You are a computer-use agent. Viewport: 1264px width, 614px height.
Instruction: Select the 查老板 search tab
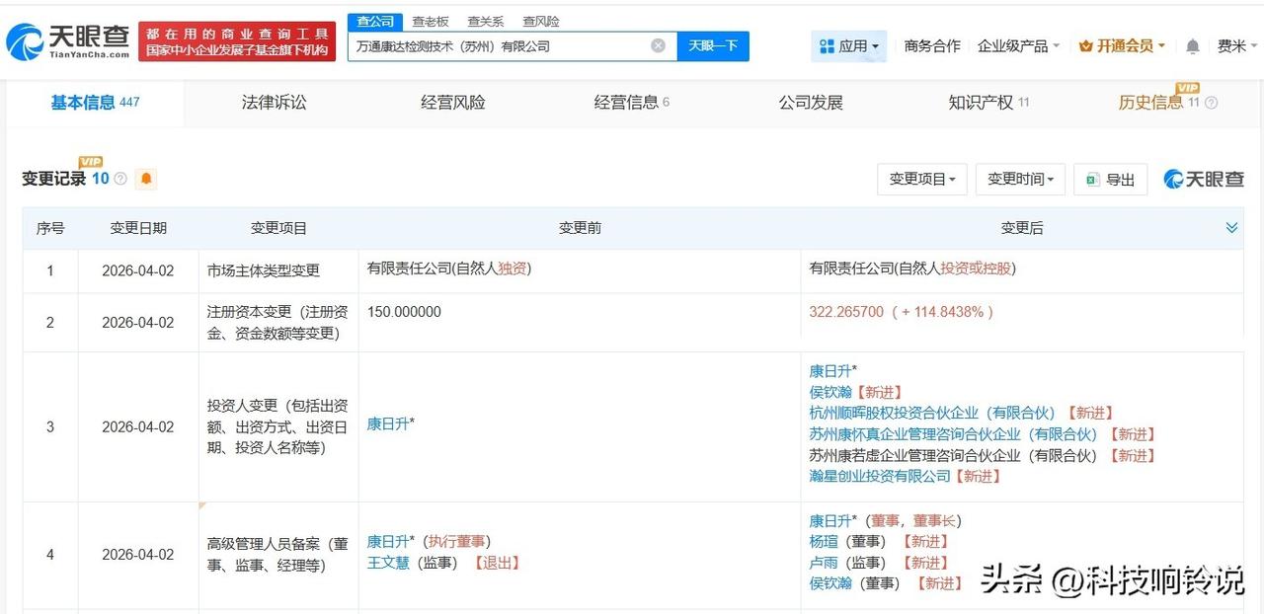click(431, 20)
